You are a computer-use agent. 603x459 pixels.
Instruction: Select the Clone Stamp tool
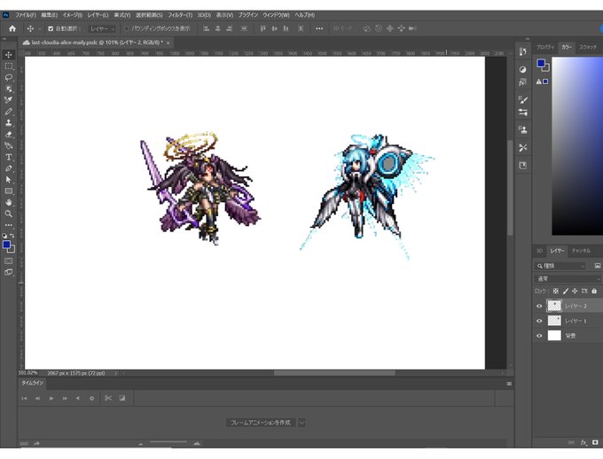[x=9, y=122]
